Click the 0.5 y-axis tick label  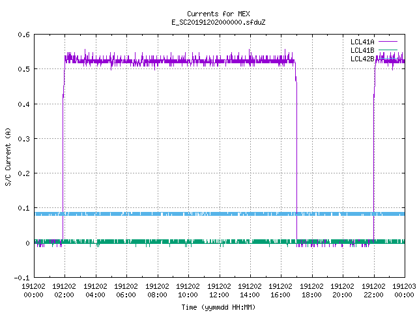[23, 69]
